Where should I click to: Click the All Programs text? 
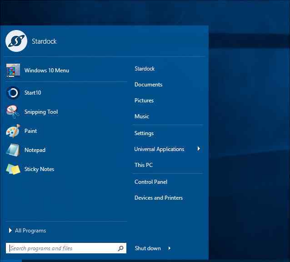point(30,231)
